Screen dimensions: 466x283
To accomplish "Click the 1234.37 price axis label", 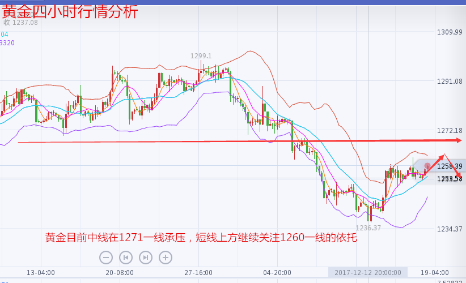I will coord(450,229).
